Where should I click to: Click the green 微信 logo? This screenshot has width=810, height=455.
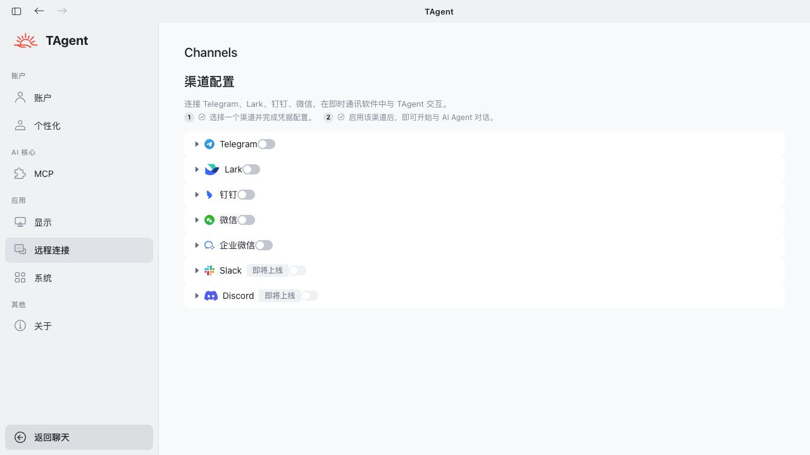click(x=209, y=220)
